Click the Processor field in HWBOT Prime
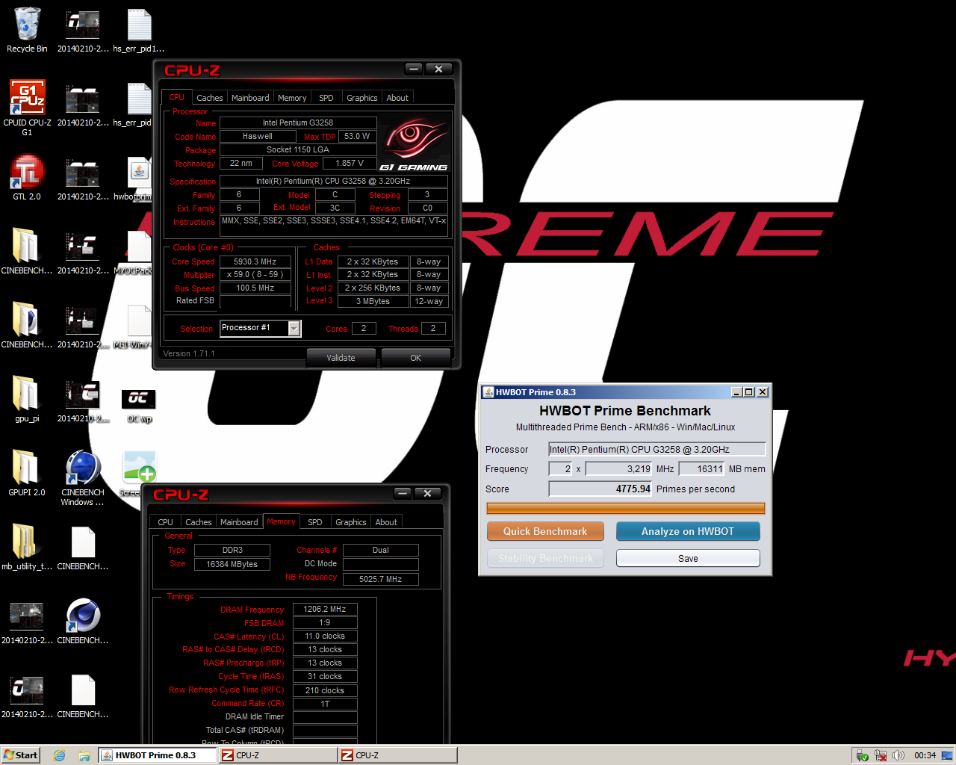Screen dimensions: 956x765 click(657, 449)
